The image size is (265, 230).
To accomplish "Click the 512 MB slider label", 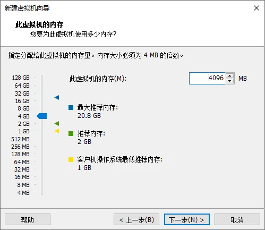I will coord(20,139).
